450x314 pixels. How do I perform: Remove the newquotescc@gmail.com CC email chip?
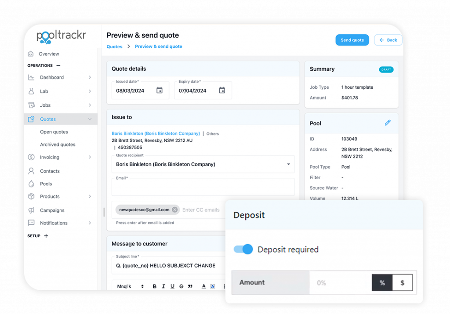[174, 209]
